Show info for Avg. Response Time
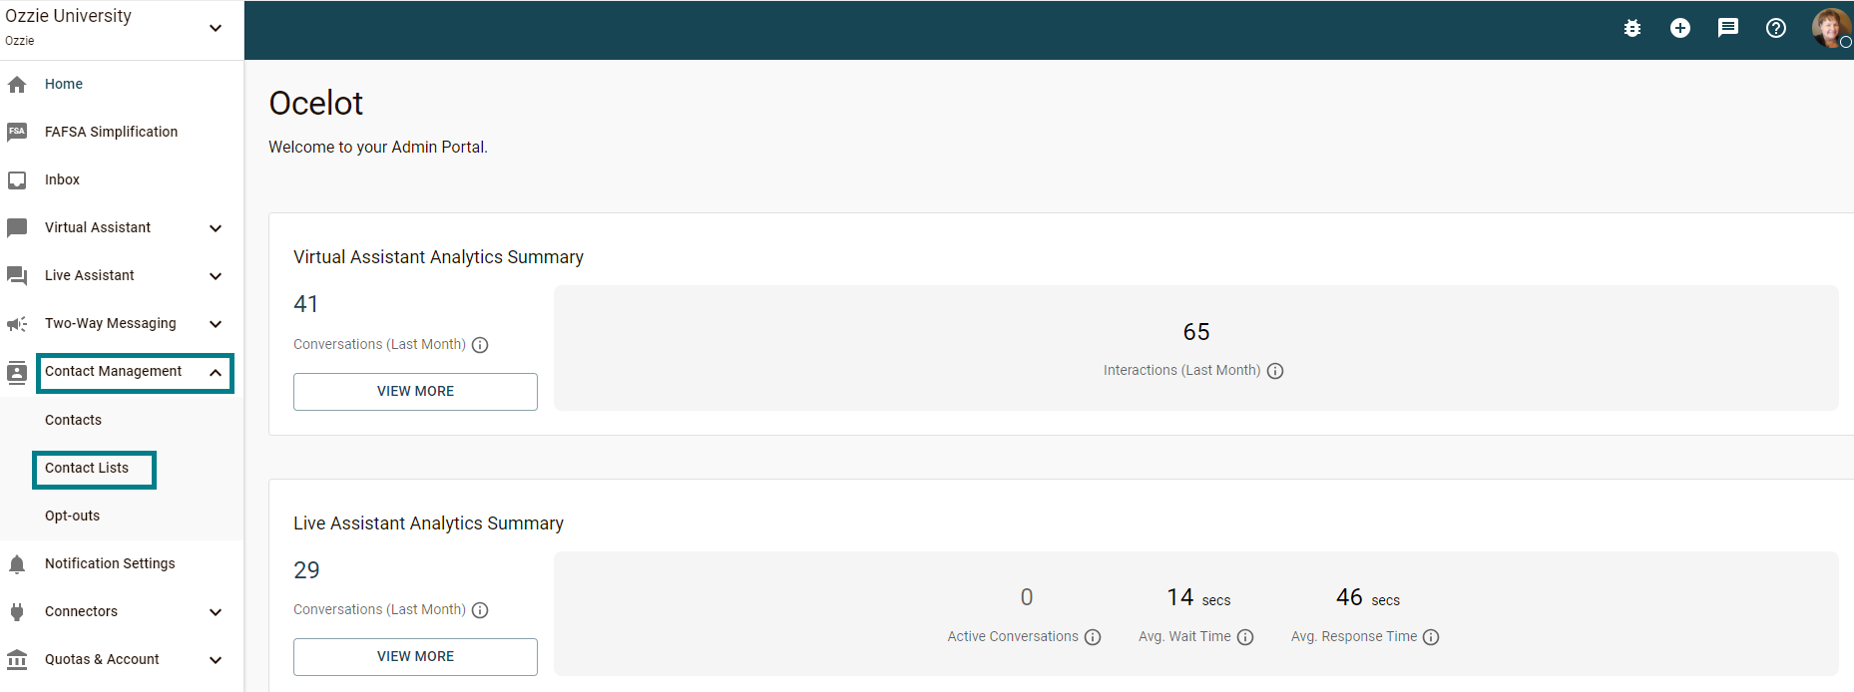 (1431, 637)
